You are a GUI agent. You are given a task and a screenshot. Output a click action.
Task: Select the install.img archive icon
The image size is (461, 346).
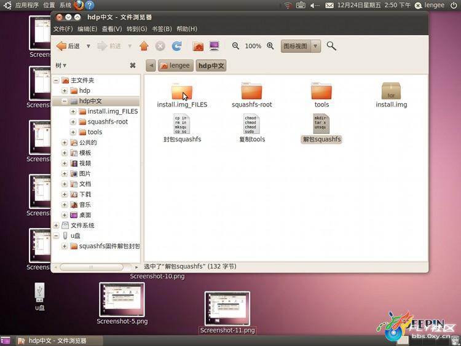point(392,91)
